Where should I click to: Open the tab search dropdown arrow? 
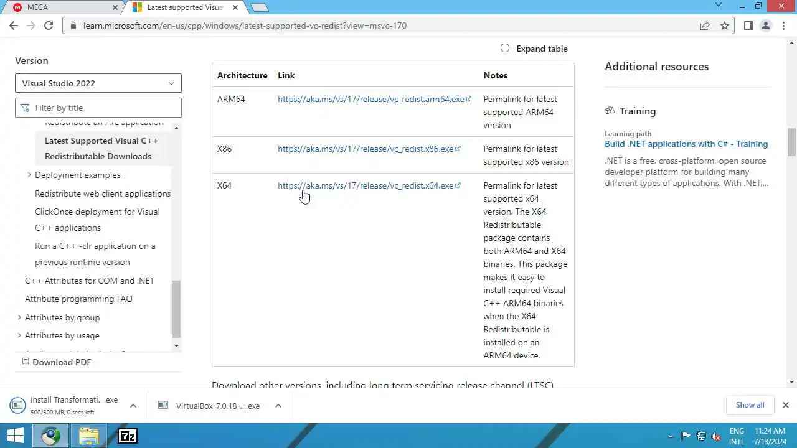click(718, 5)
